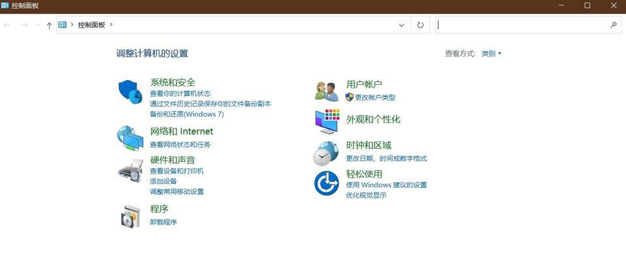This screenshot has width=626, height=261.
Task: Open 查看你的计算机状态 link
Action: point(180,94)
